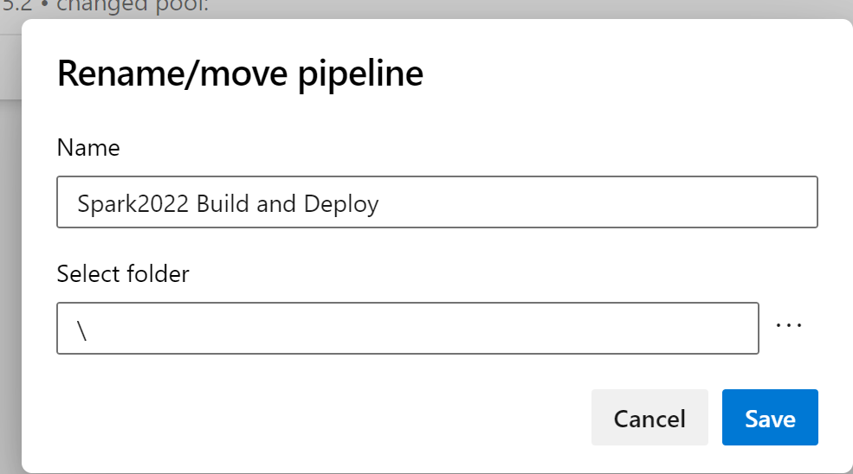Click the word "Spark2022" in Name field
Image resolution: width=853 pixels, height=474 pixels.
[133, 204]
